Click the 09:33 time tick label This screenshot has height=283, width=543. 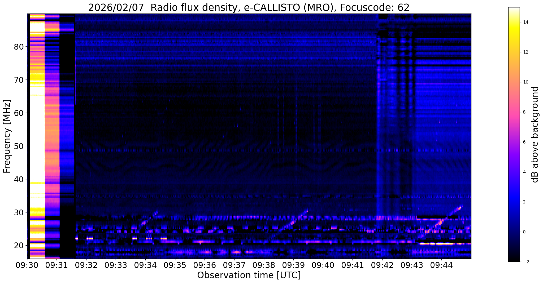tap(116, 265)
